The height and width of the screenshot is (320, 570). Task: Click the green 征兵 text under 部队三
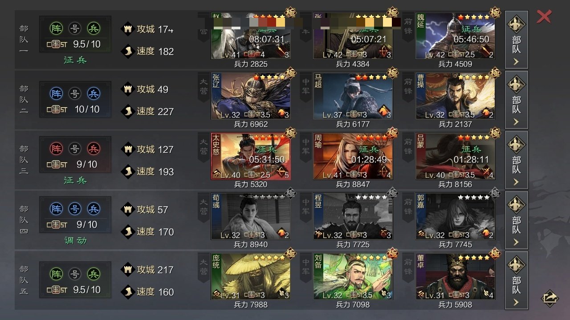(x=75, y=180)
